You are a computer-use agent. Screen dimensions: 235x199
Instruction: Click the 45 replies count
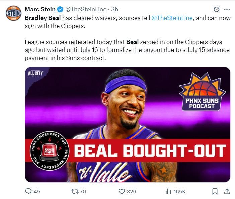(37, 191)
